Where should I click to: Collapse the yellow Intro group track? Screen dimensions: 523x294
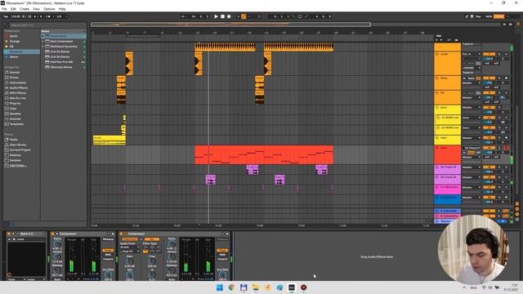pos(437,108)
